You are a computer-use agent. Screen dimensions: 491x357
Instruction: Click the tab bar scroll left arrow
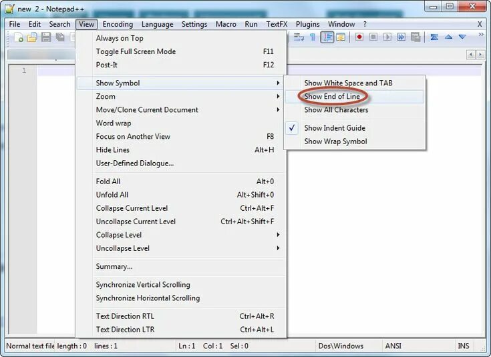point(471,55)
